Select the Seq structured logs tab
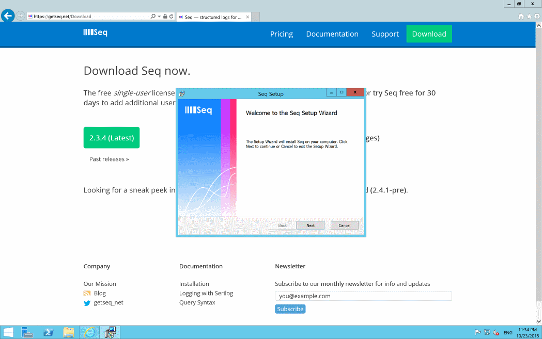542x339 pixels. [x=213, y=17]
